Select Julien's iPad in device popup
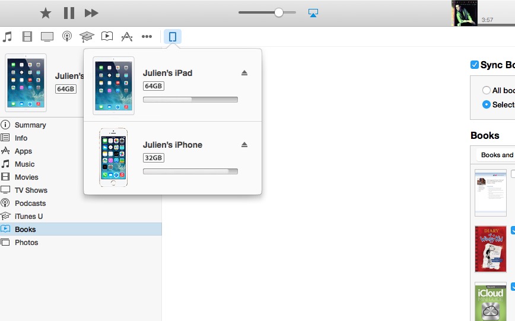Viewport: 515px width, 321px height. [173, 85]
